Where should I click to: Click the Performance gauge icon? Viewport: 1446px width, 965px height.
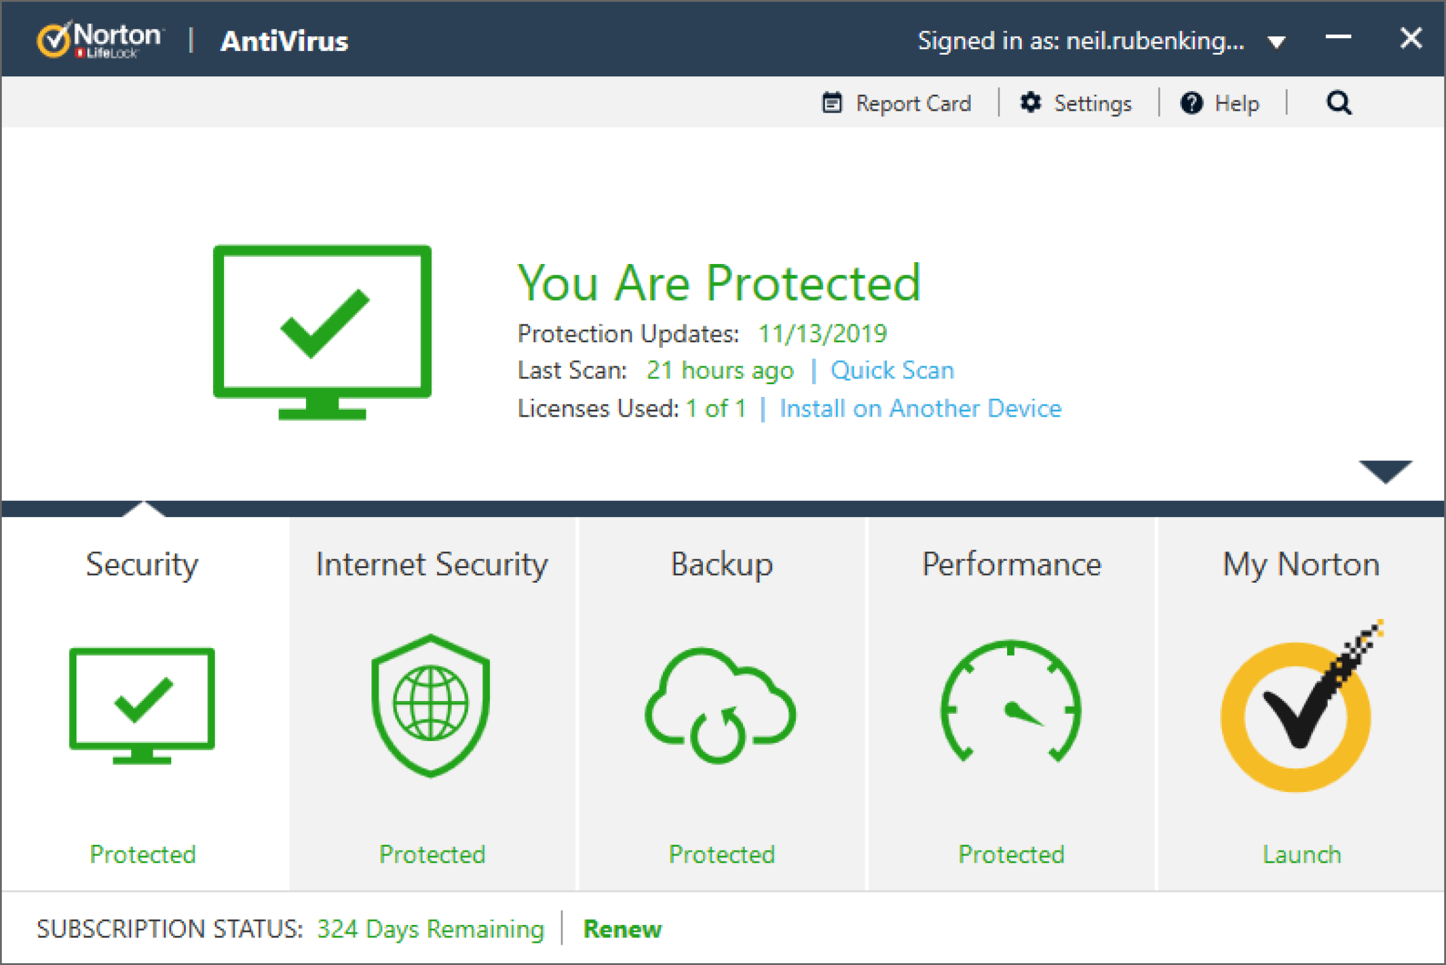pyautogui.click(x=1011, y=703)
